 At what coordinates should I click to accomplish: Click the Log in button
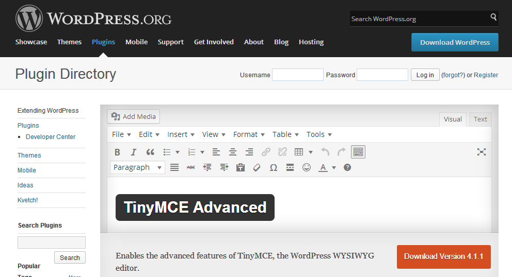[x=425, y=75]
